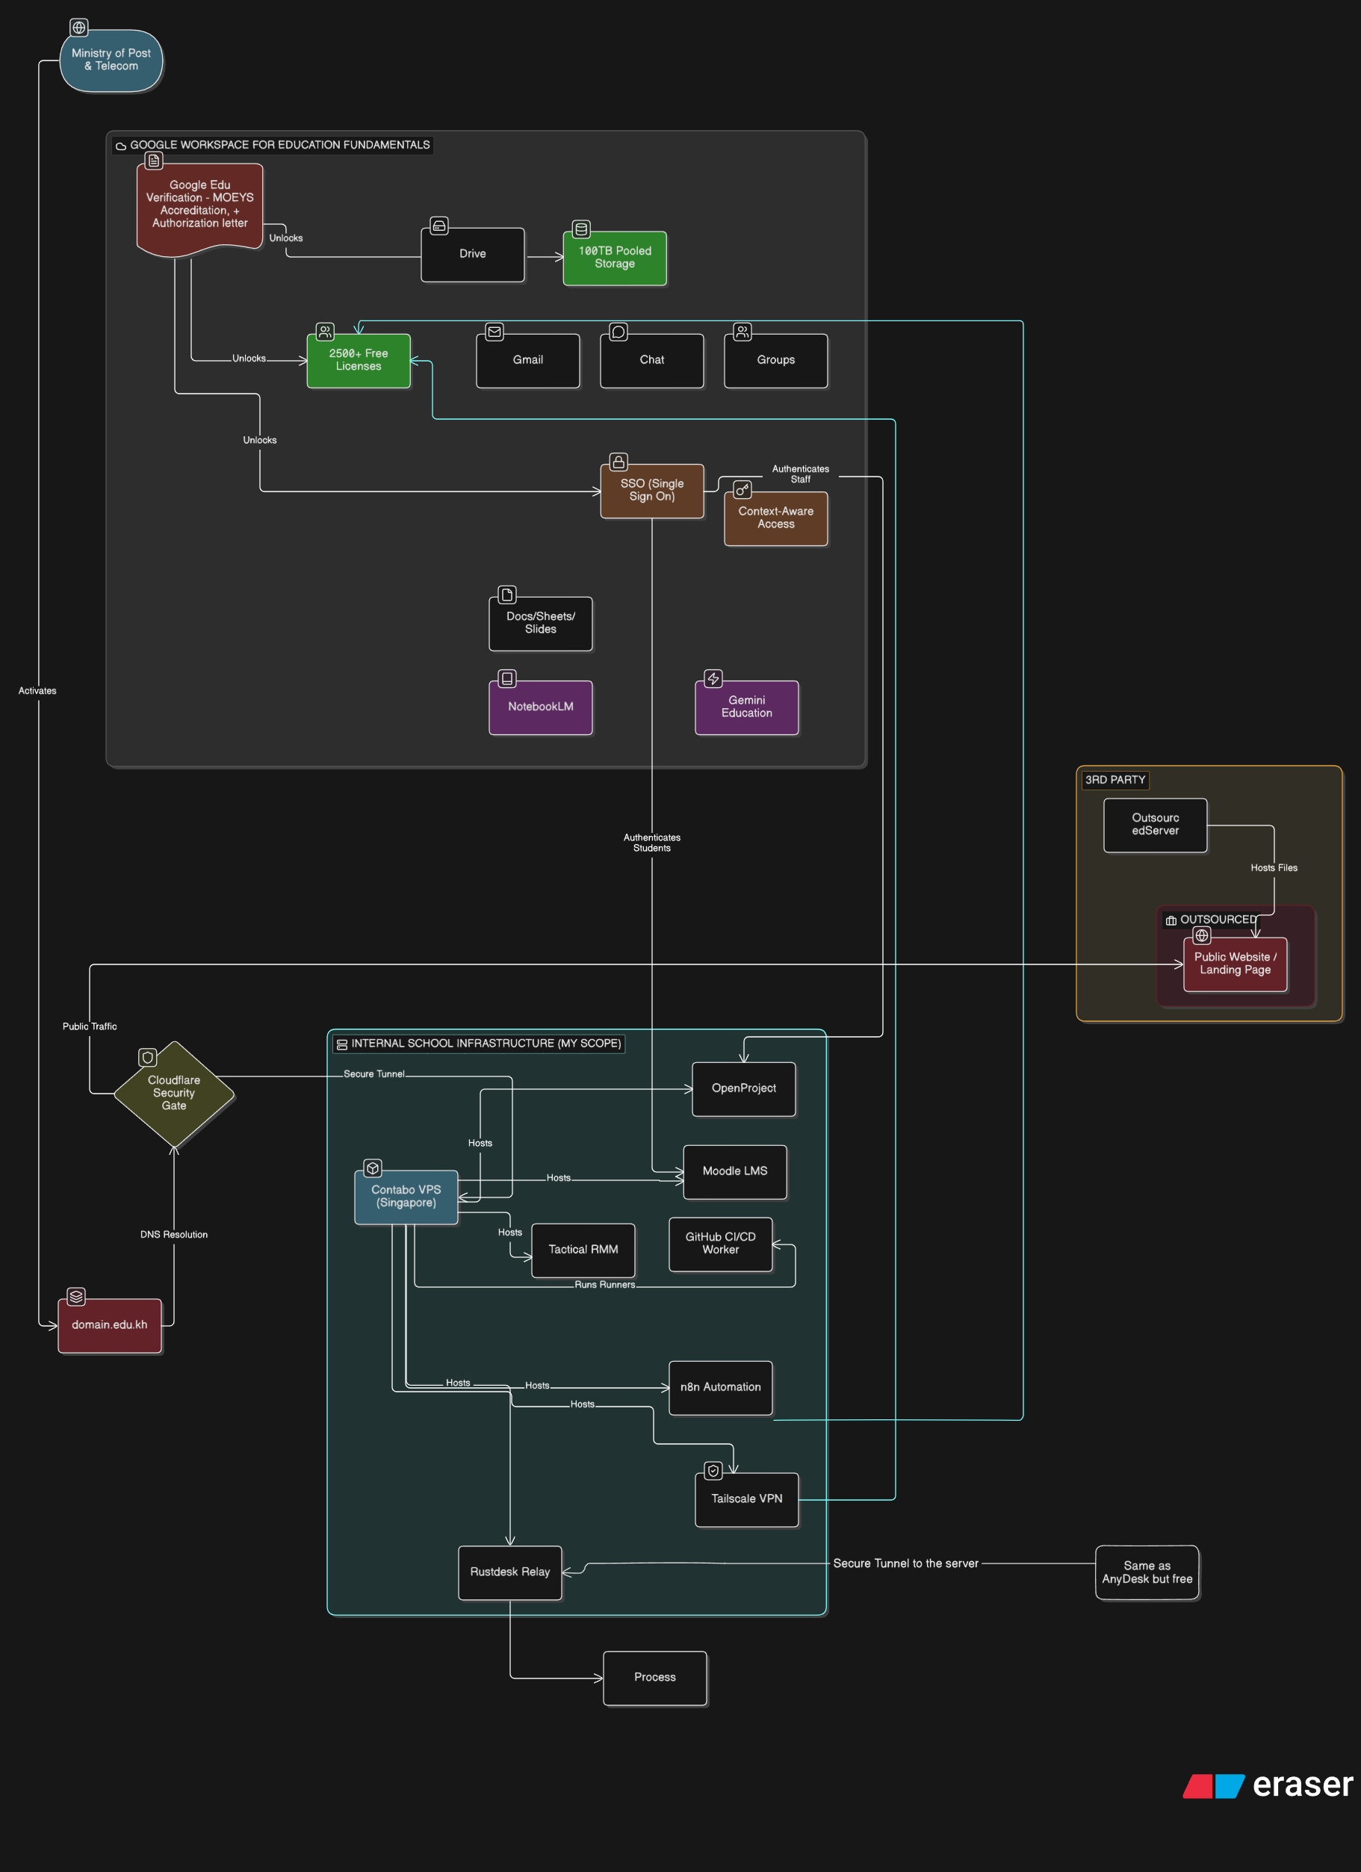Select the Process node

pos(654,1678)
